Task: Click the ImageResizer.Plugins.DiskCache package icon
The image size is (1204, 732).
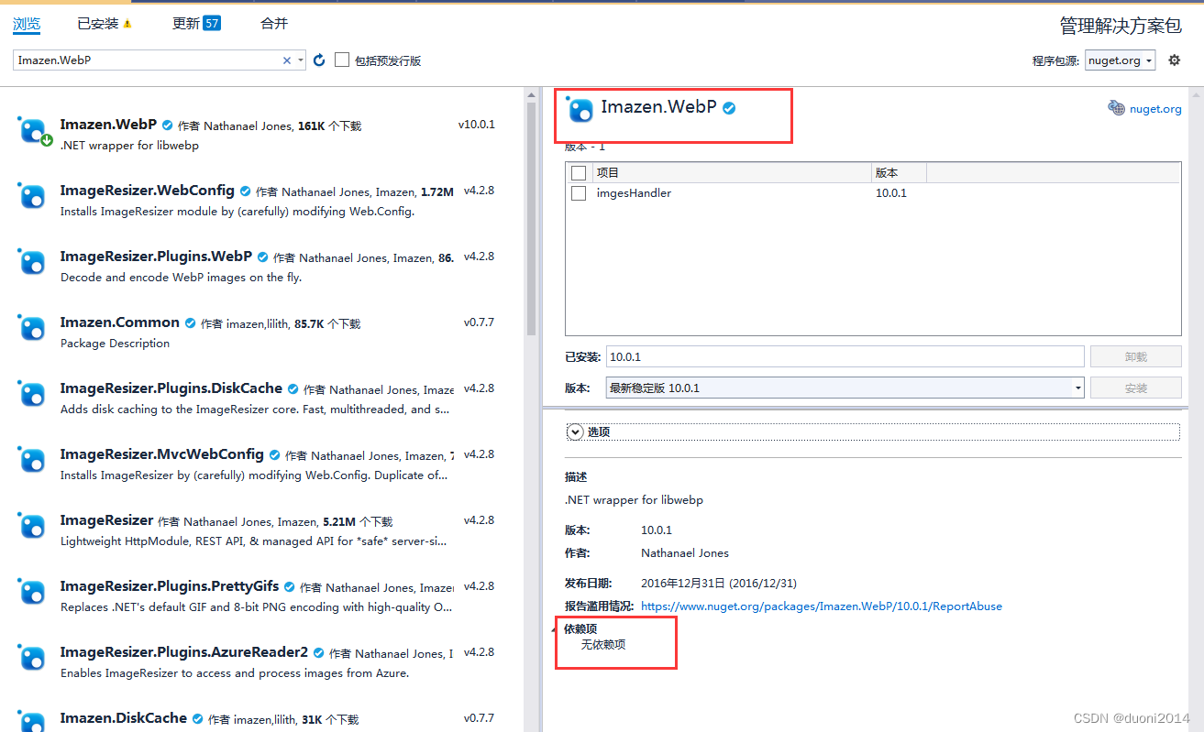Action: (32, 394)
